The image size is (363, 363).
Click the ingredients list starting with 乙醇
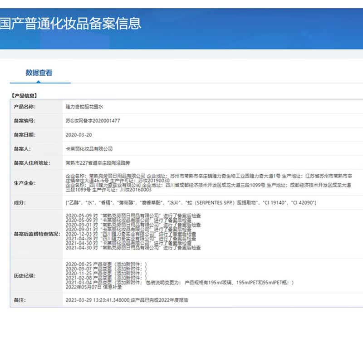pyautogui.click(x=191, y=203)
